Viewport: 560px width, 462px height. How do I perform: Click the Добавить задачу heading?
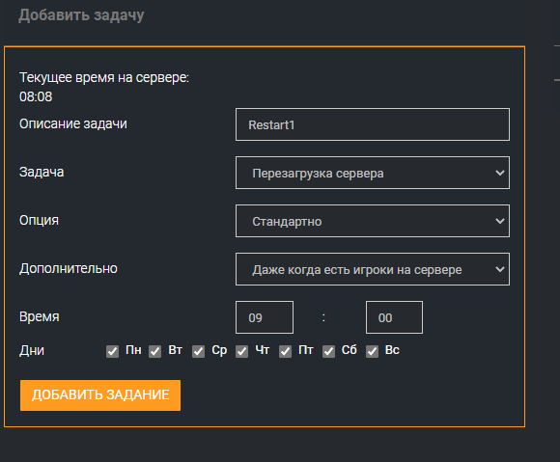pos(81,15)
